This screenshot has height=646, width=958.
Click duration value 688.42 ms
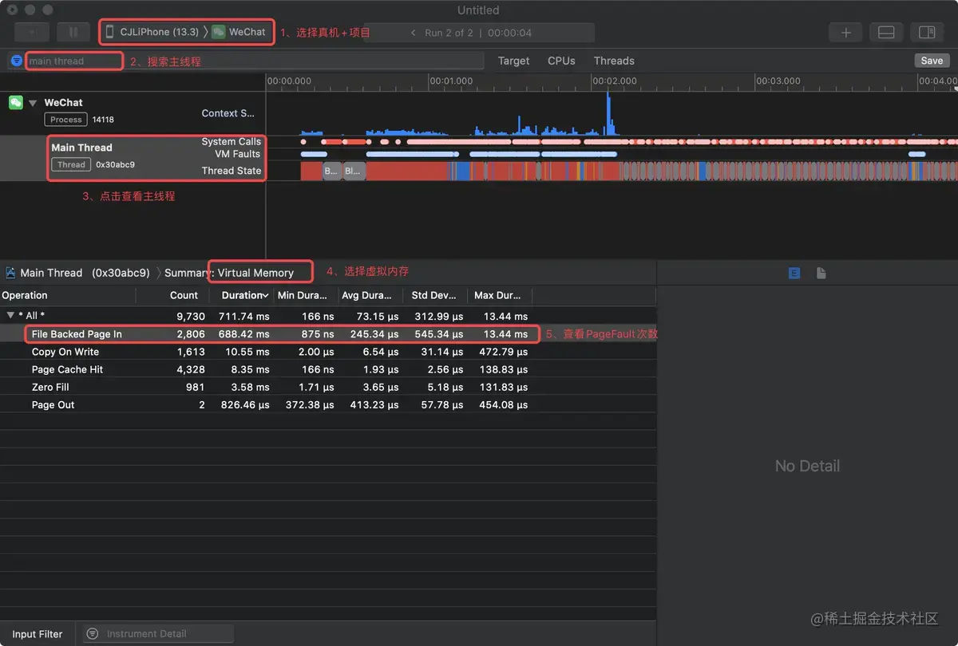245,334
